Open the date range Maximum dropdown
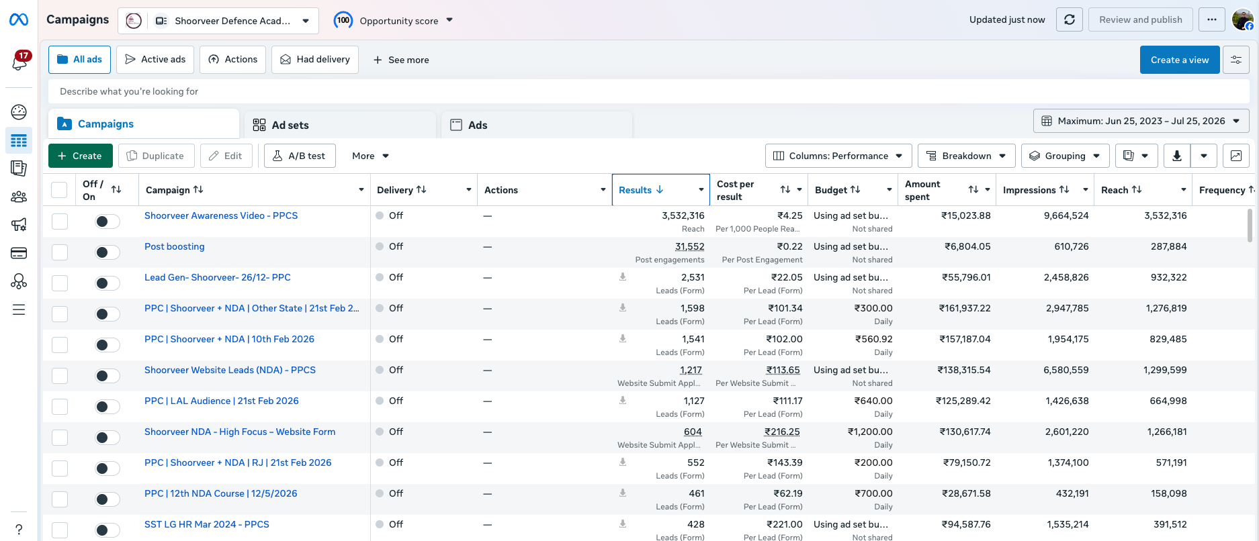The height and width of the screenshot is (541, 1259). pos(1141,121)
